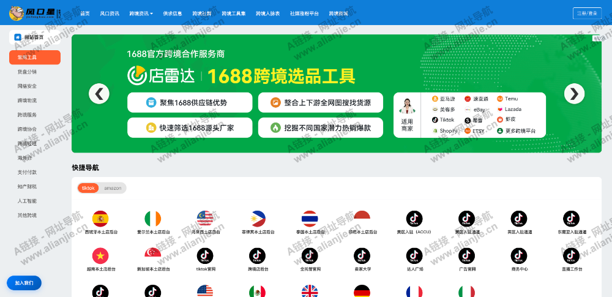612x297 pixels.
Task: Click TikTok icon for 达人广场
Action: click(x=414, y=255)
